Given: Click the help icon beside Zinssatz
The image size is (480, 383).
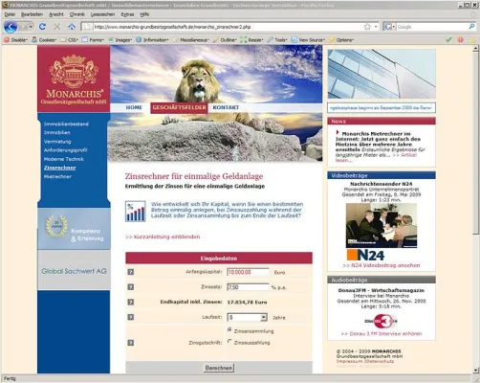Looking at the screenshot, I should click(x=131, y=287).
